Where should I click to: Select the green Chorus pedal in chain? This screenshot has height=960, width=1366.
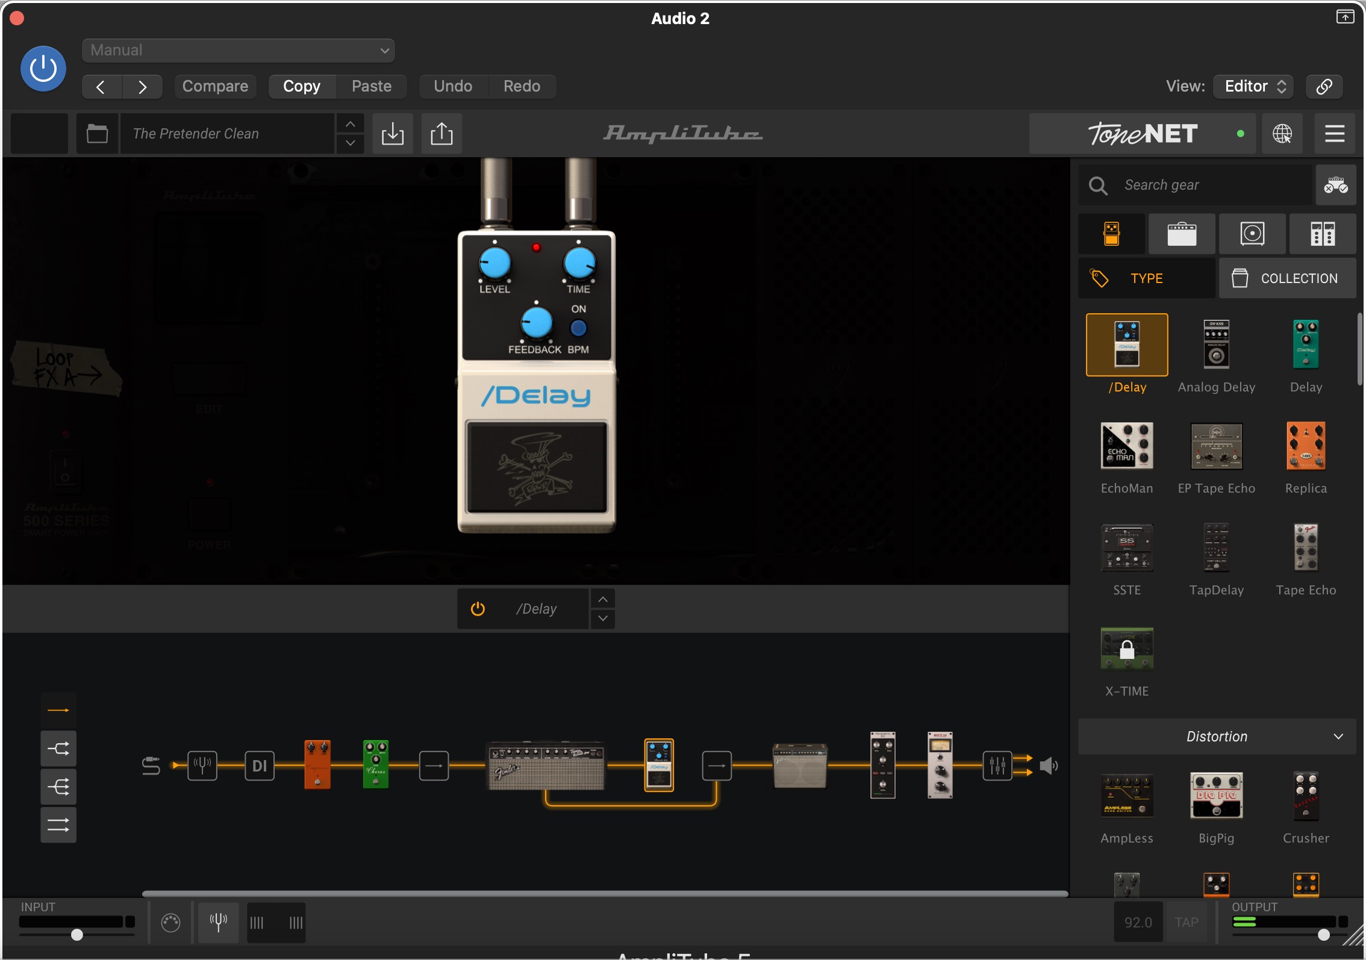[x=376, y=764]
